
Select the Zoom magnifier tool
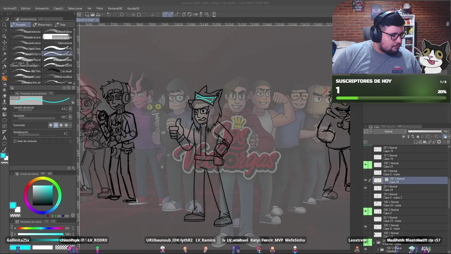[5, 25]
